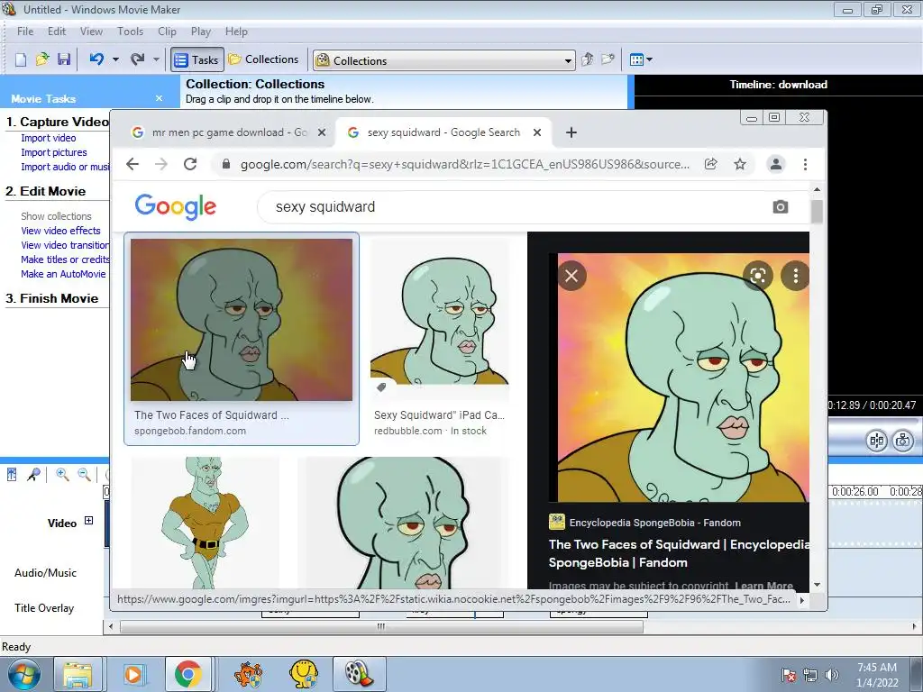The height and width of the screenshot is (692, 923).
Task: Click the Show collections text
Action: pyautogui.click(x=56, y=216)
